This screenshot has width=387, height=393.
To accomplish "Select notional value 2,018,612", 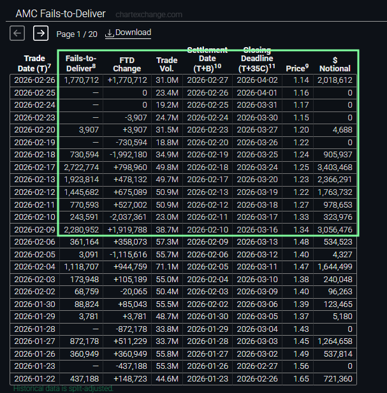I will (335, 80).
